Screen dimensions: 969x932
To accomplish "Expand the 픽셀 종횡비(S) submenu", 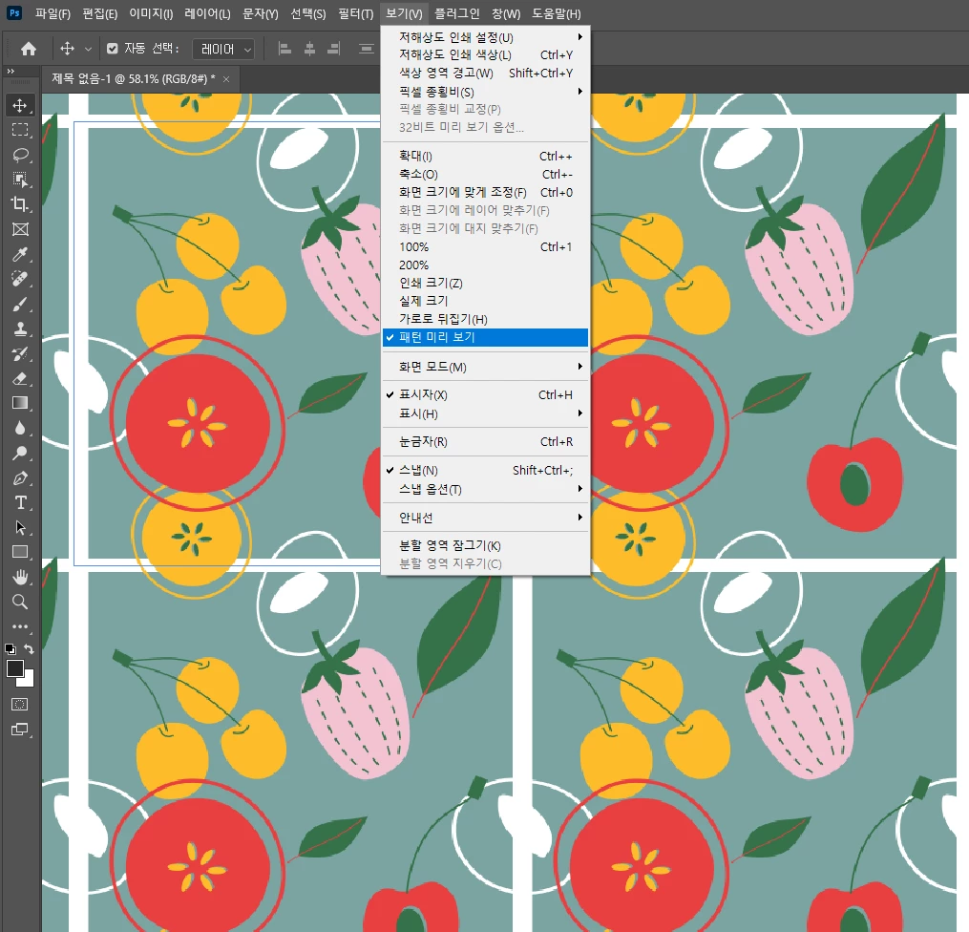I will click(485, 92).
